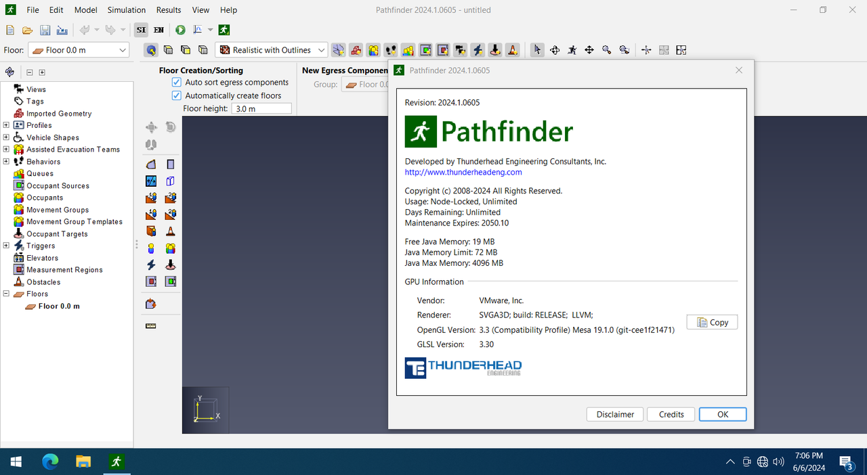Viewport: 867px width, 475px height.
Task: Open the Floor selection dropdown
Action: point(79,50)
